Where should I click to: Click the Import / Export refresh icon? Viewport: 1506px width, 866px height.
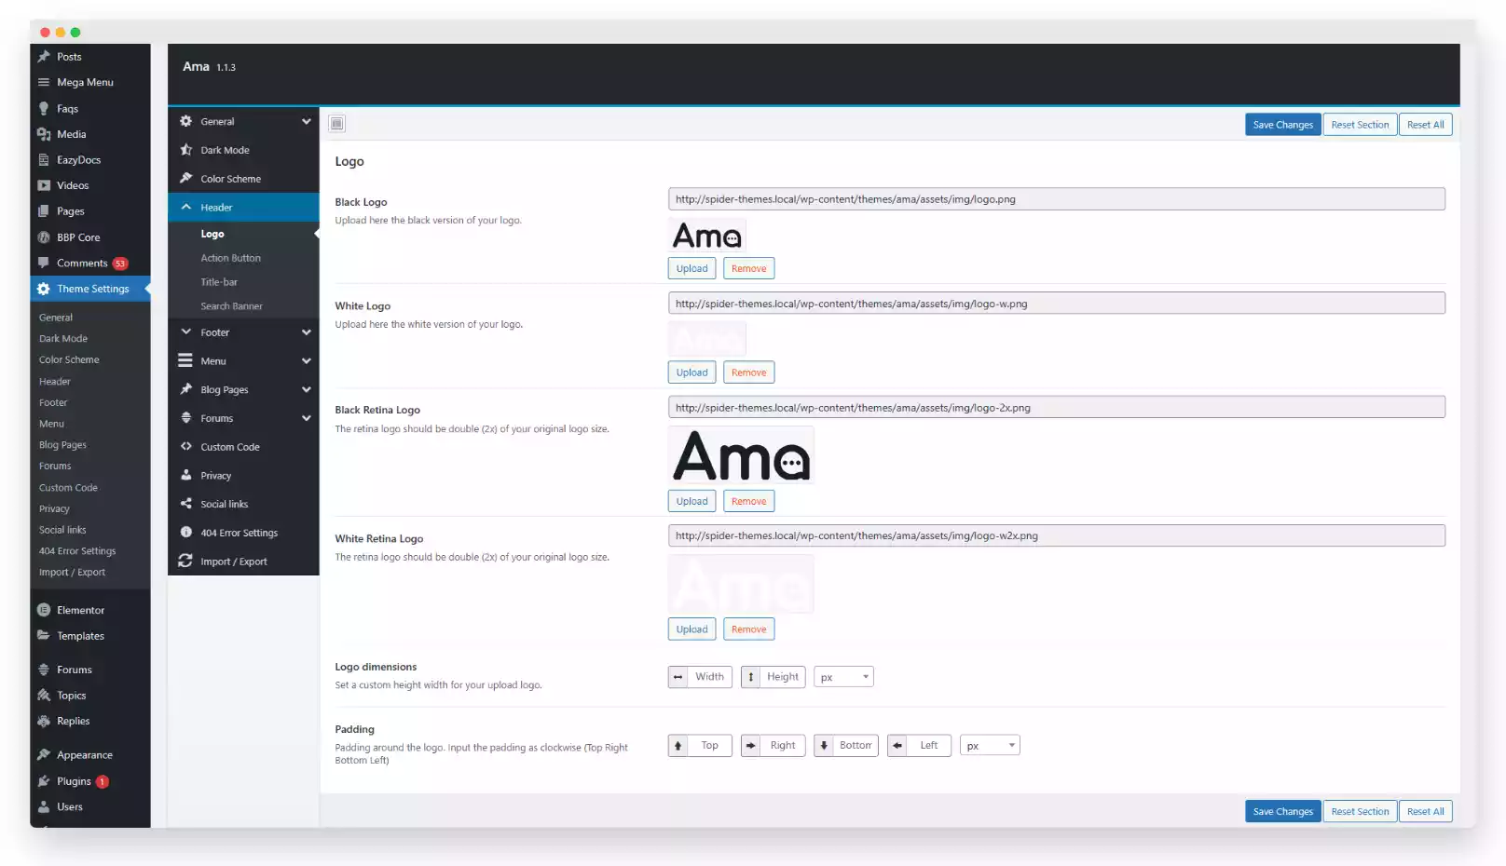(185, 562)
